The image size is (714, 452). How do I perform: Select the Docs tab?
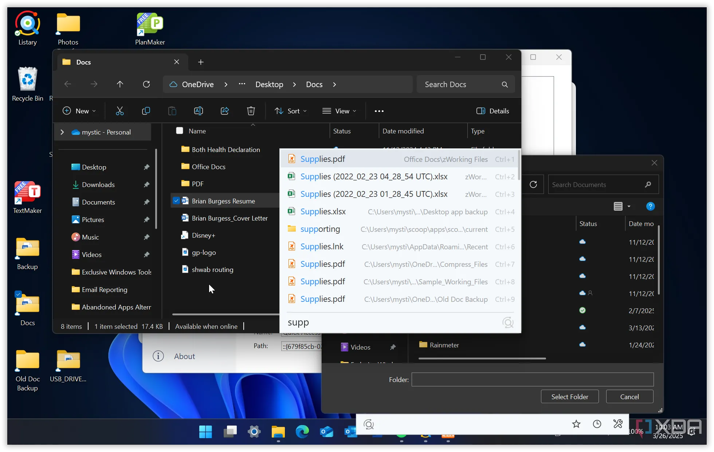point(122,62)
